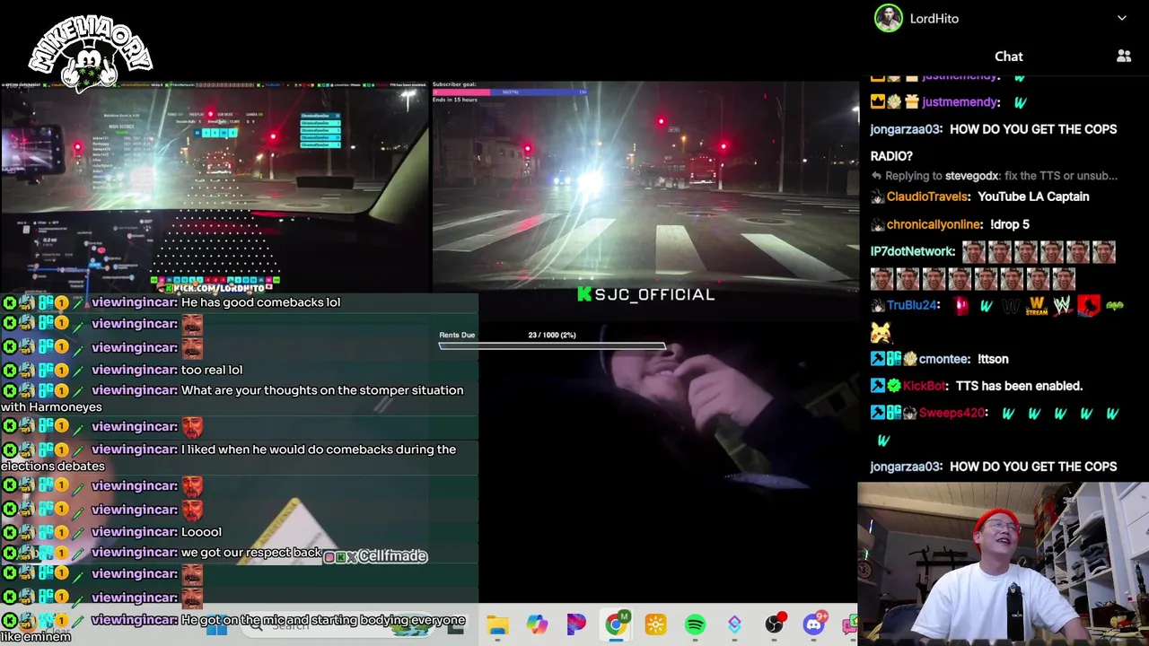
Task: Click the red emote after TruBlu24's name
Action: [x=961, y=306]
